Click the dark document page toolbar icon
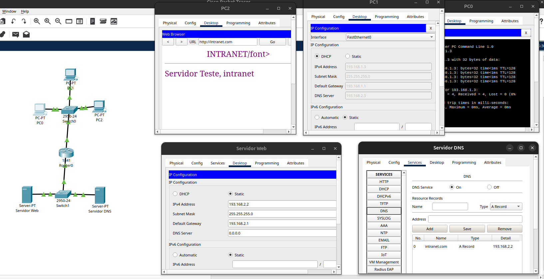 [x=93, y=21]
